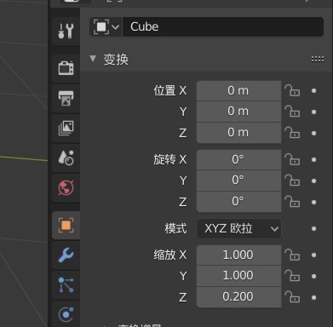Animate 旋转 X with keyframe dot
This screenshot has height=327, width=333.
(313, 160)
